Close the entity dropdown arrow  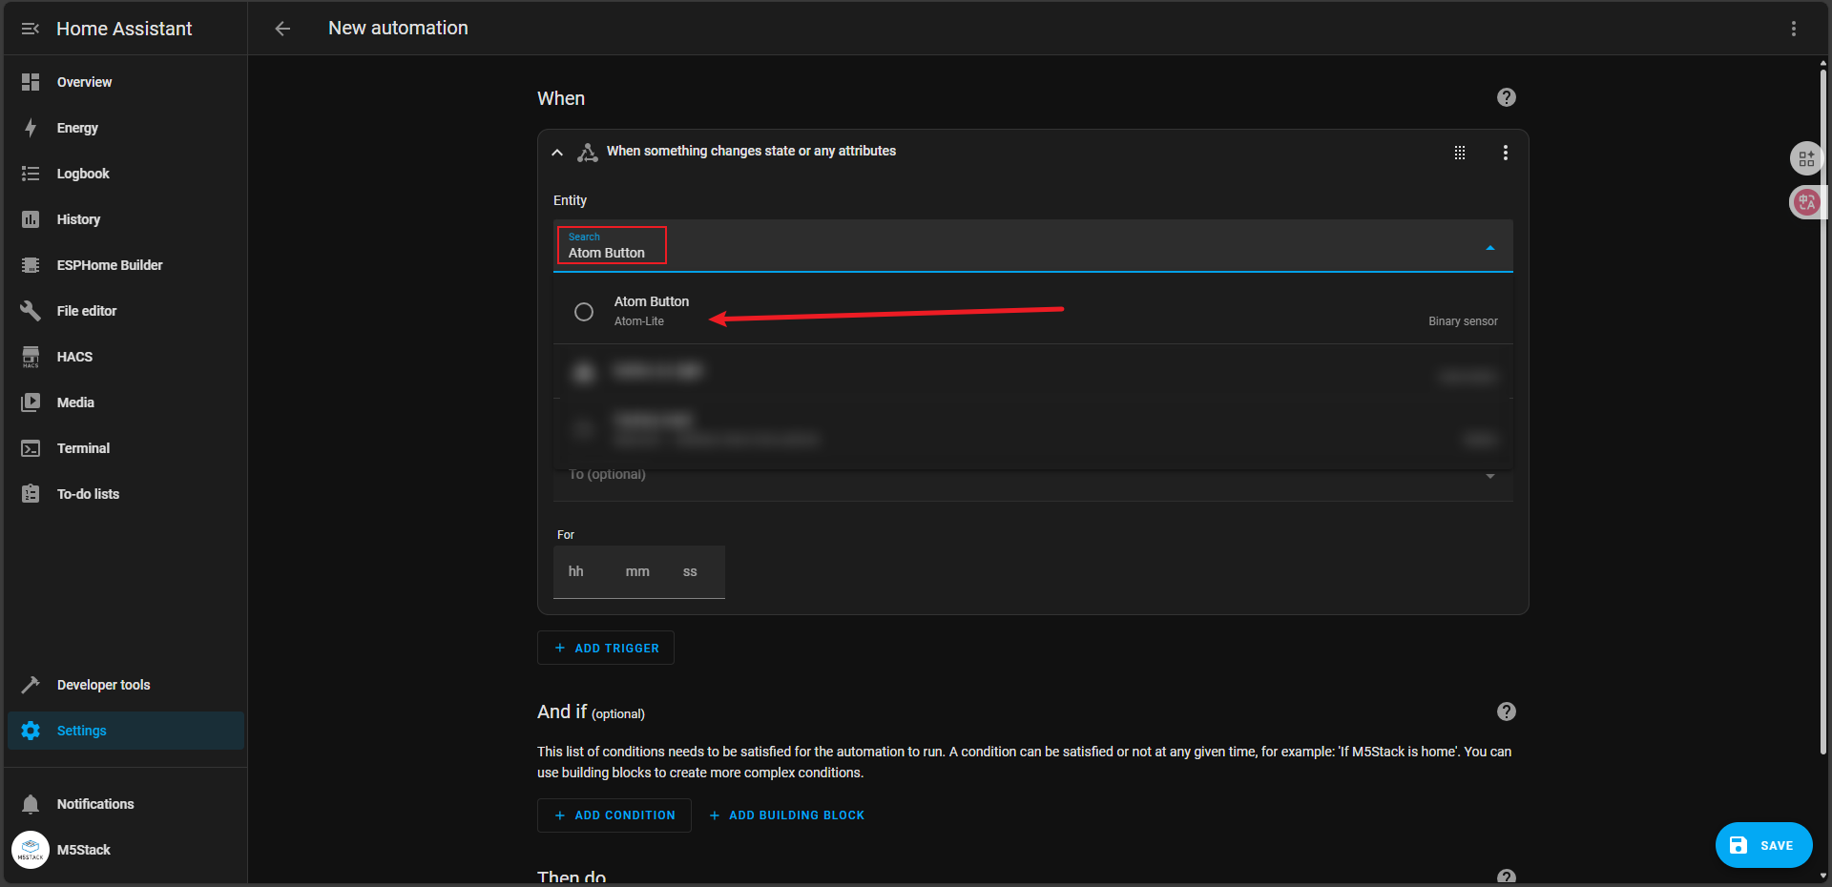pyautogui.click(x=1490, y=248)
